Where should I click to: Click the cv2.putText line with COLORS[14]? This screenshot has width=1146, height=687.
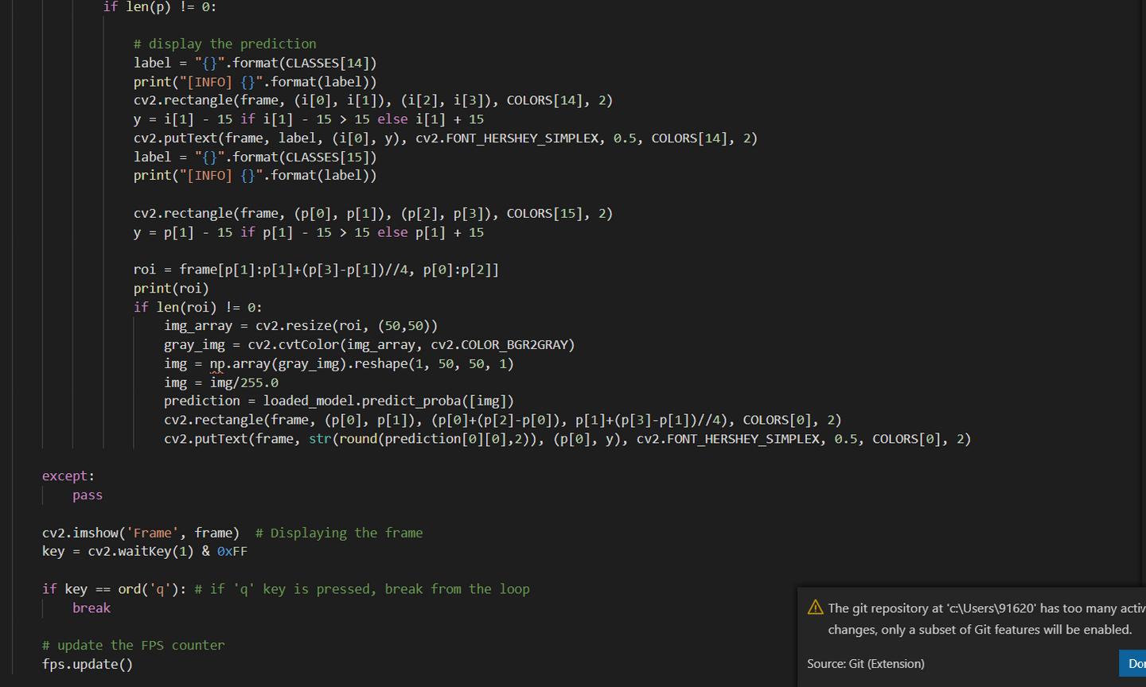tap(446, 138)
